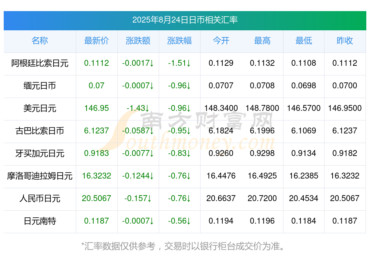Click the 涨跌幅 column header

pyautogui.click(x=179, y=41)
